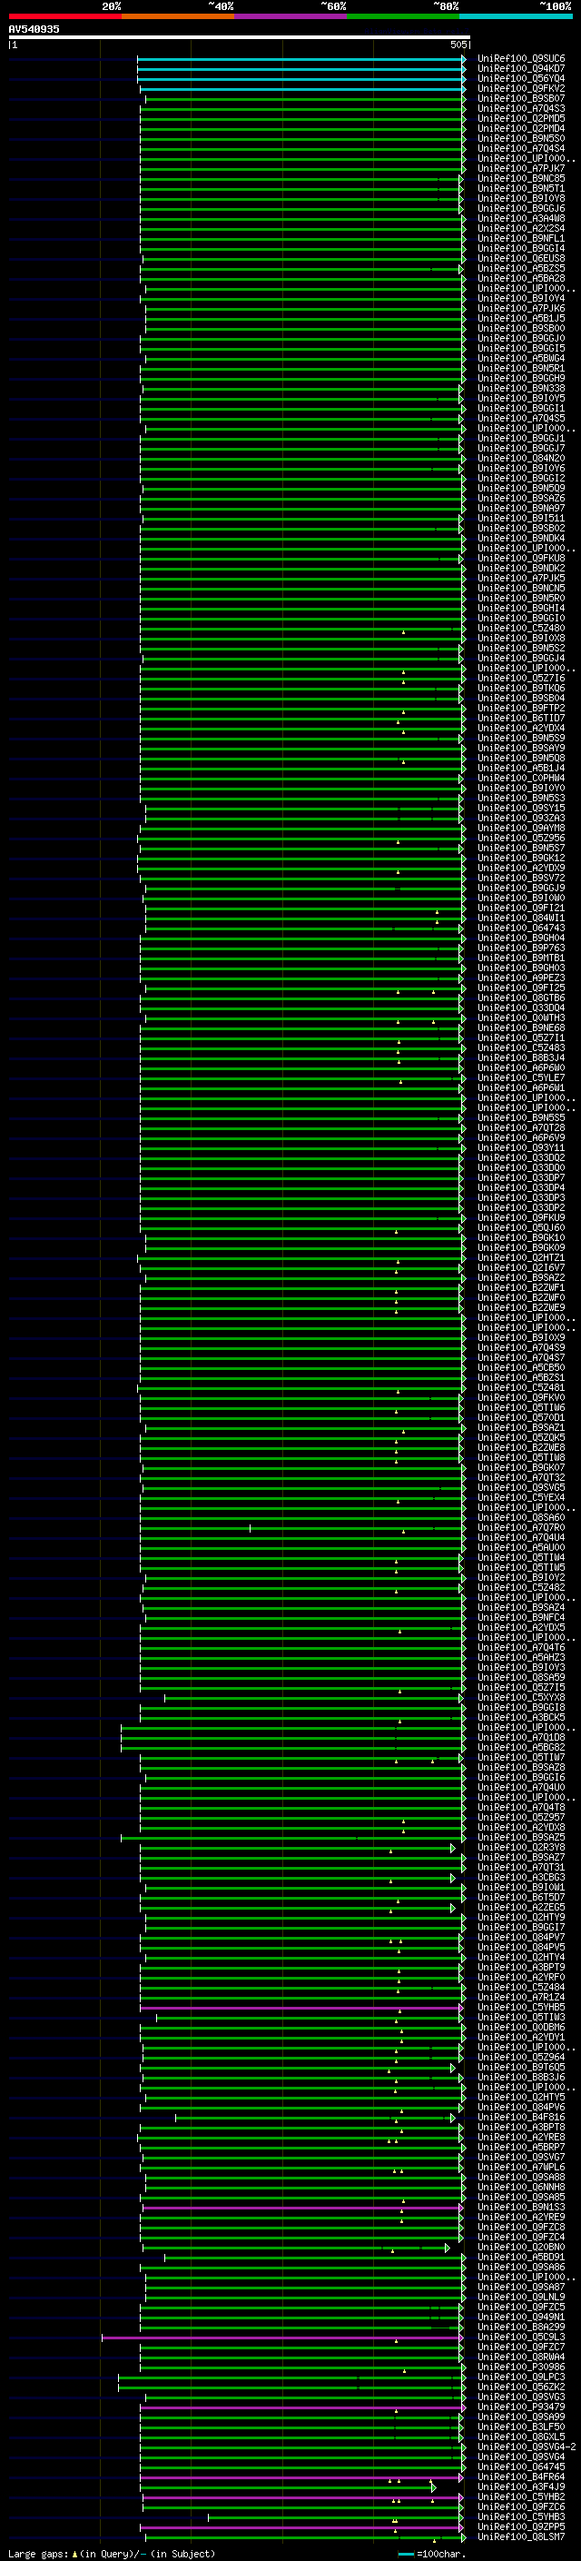Select hit label UniRef100_A7Q4S3
This screenshot has height=2561, width=581.
tap(520, 108)
